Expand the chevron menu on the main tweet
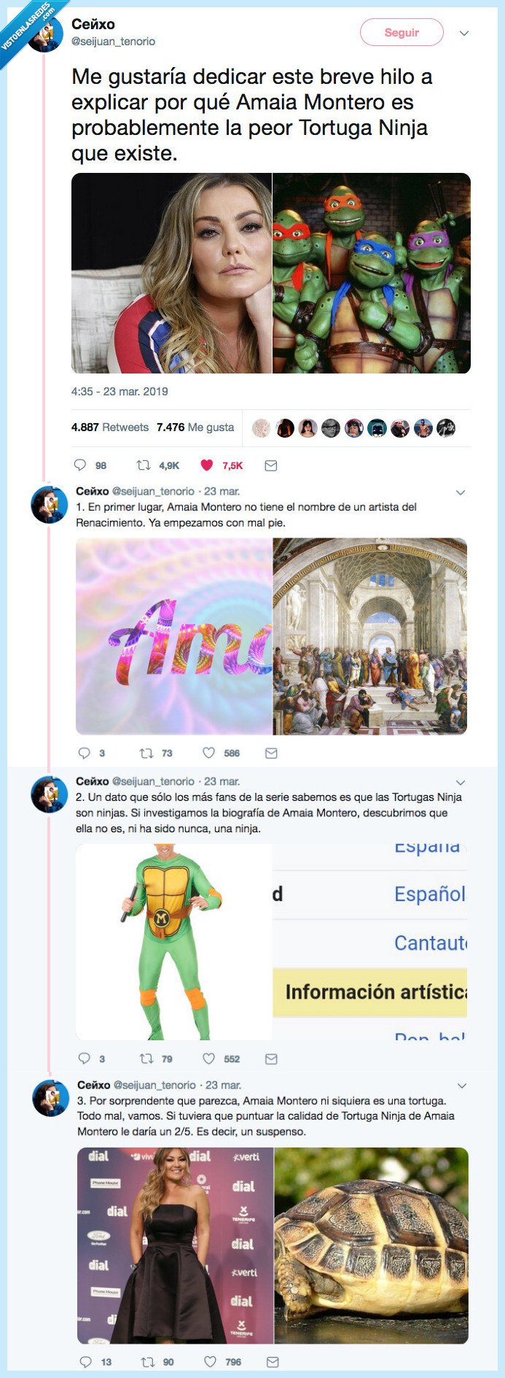 tap(466, 33)
